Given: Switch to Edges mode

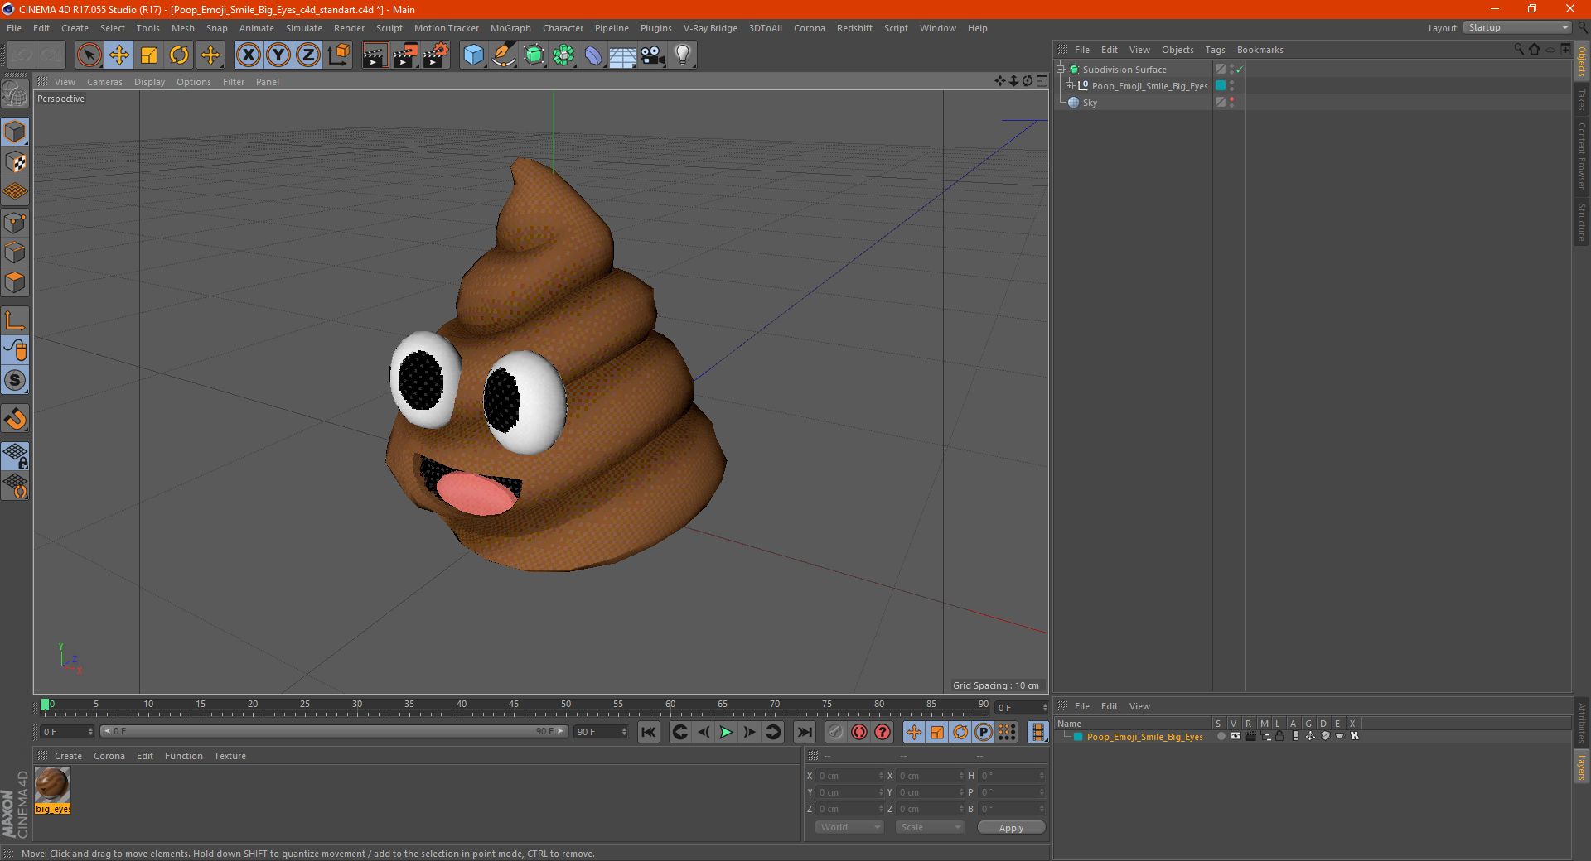Looking at the screenshot, I should point(15,252).
